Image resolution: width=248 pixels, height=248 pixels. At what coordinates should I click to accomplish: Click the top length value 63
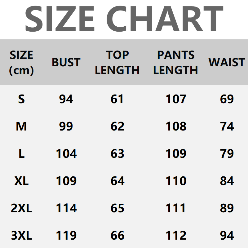pos(117,154)
